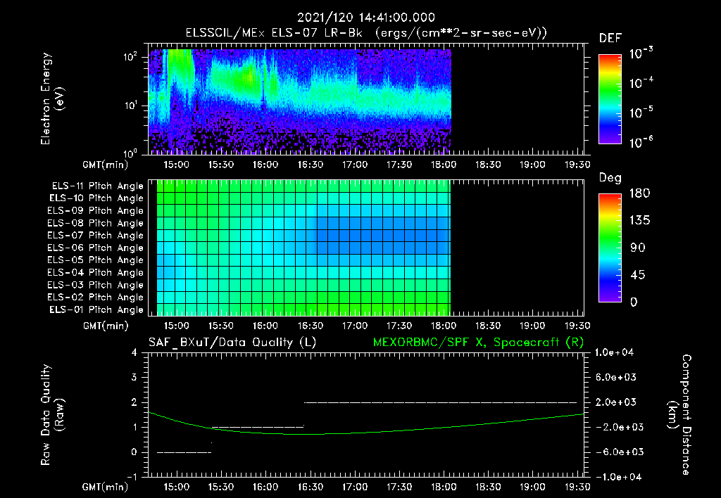Click the ELS-10 Pitch Angle row label
721x498 pixels.
coord(96,198)
